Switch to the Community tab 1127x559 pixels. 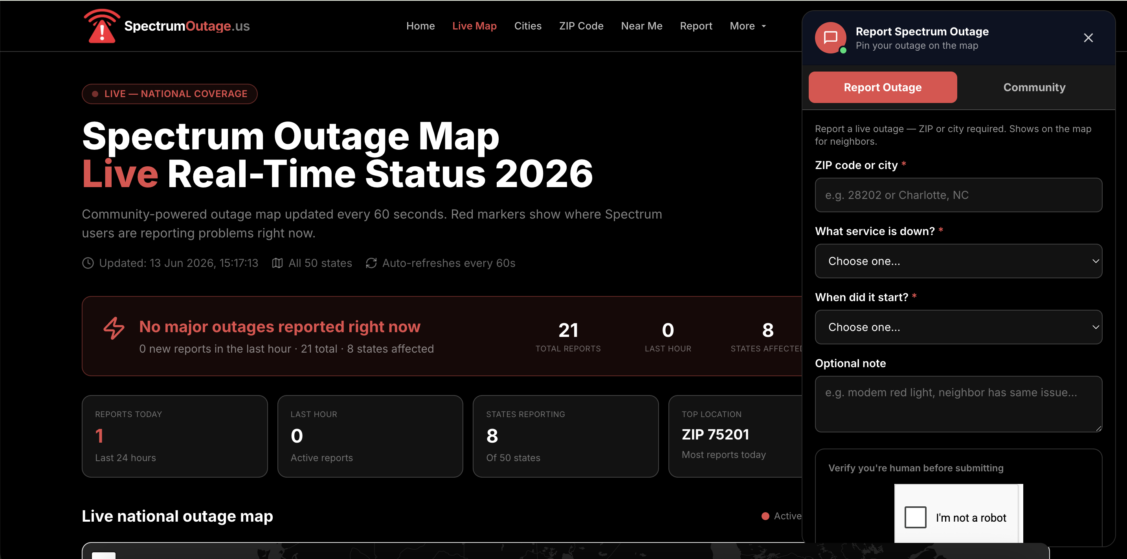(1034, 87)
